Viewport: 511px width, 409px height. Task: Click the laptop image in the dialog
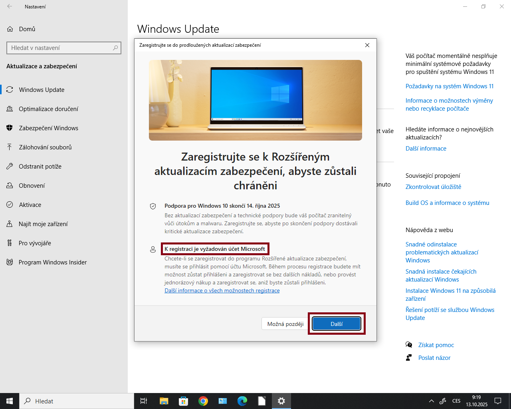(255, 100)
